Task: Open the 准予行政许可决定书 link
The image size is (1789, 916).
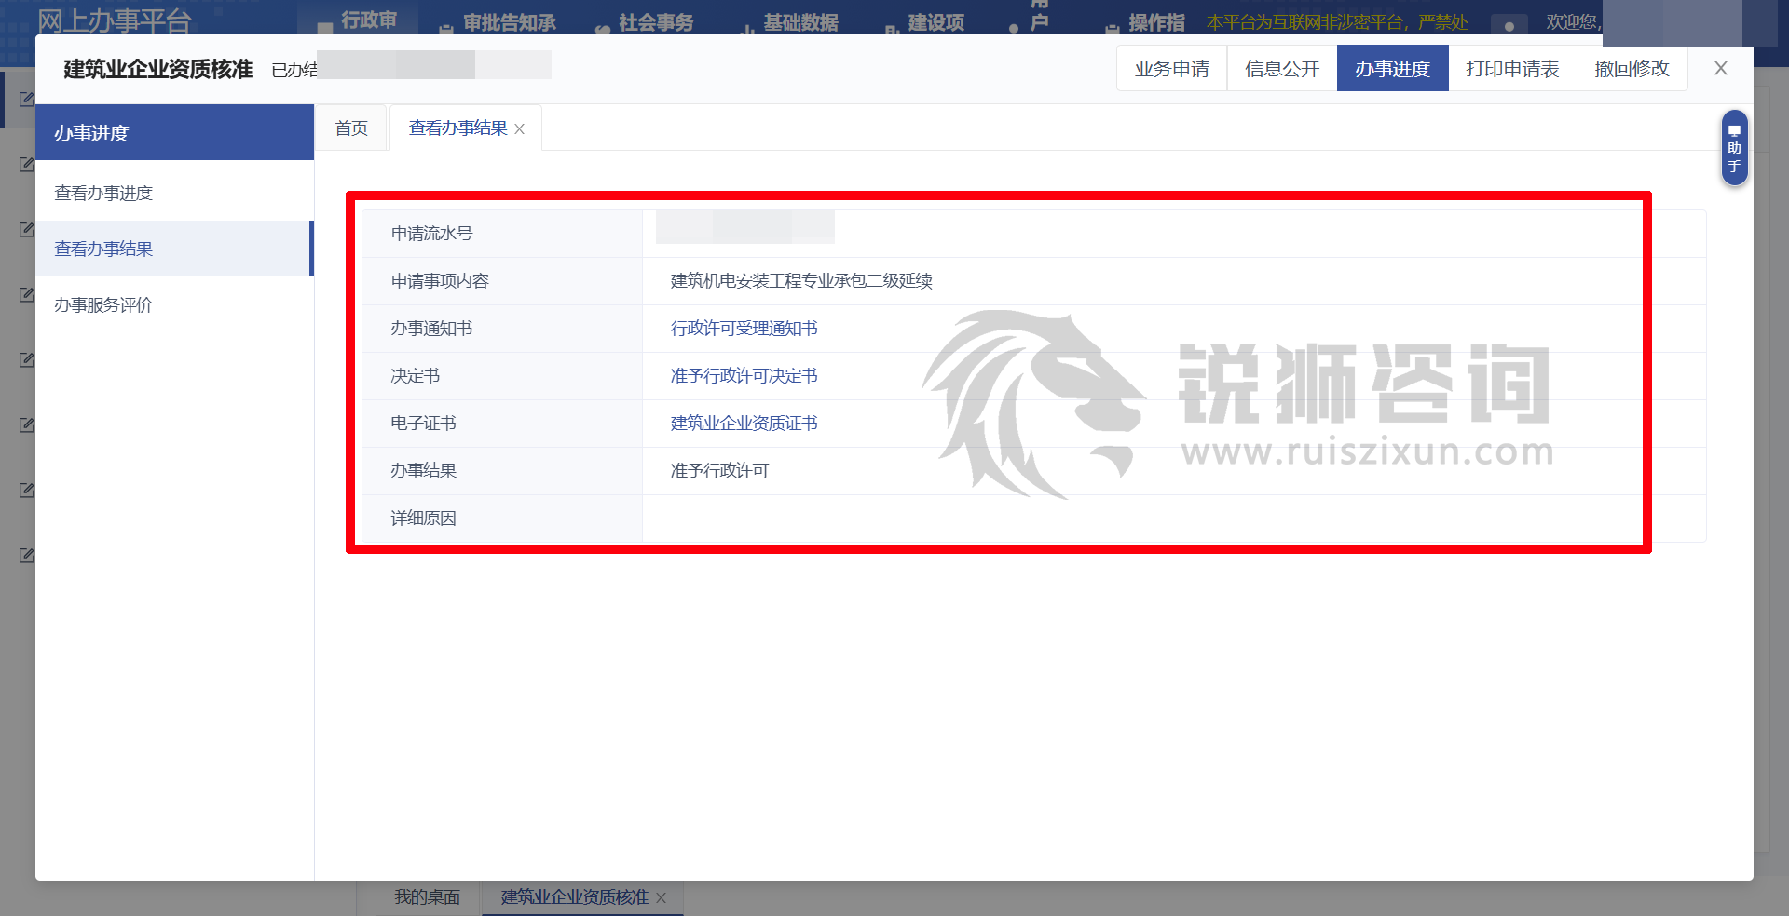Action: click(744, 376)
